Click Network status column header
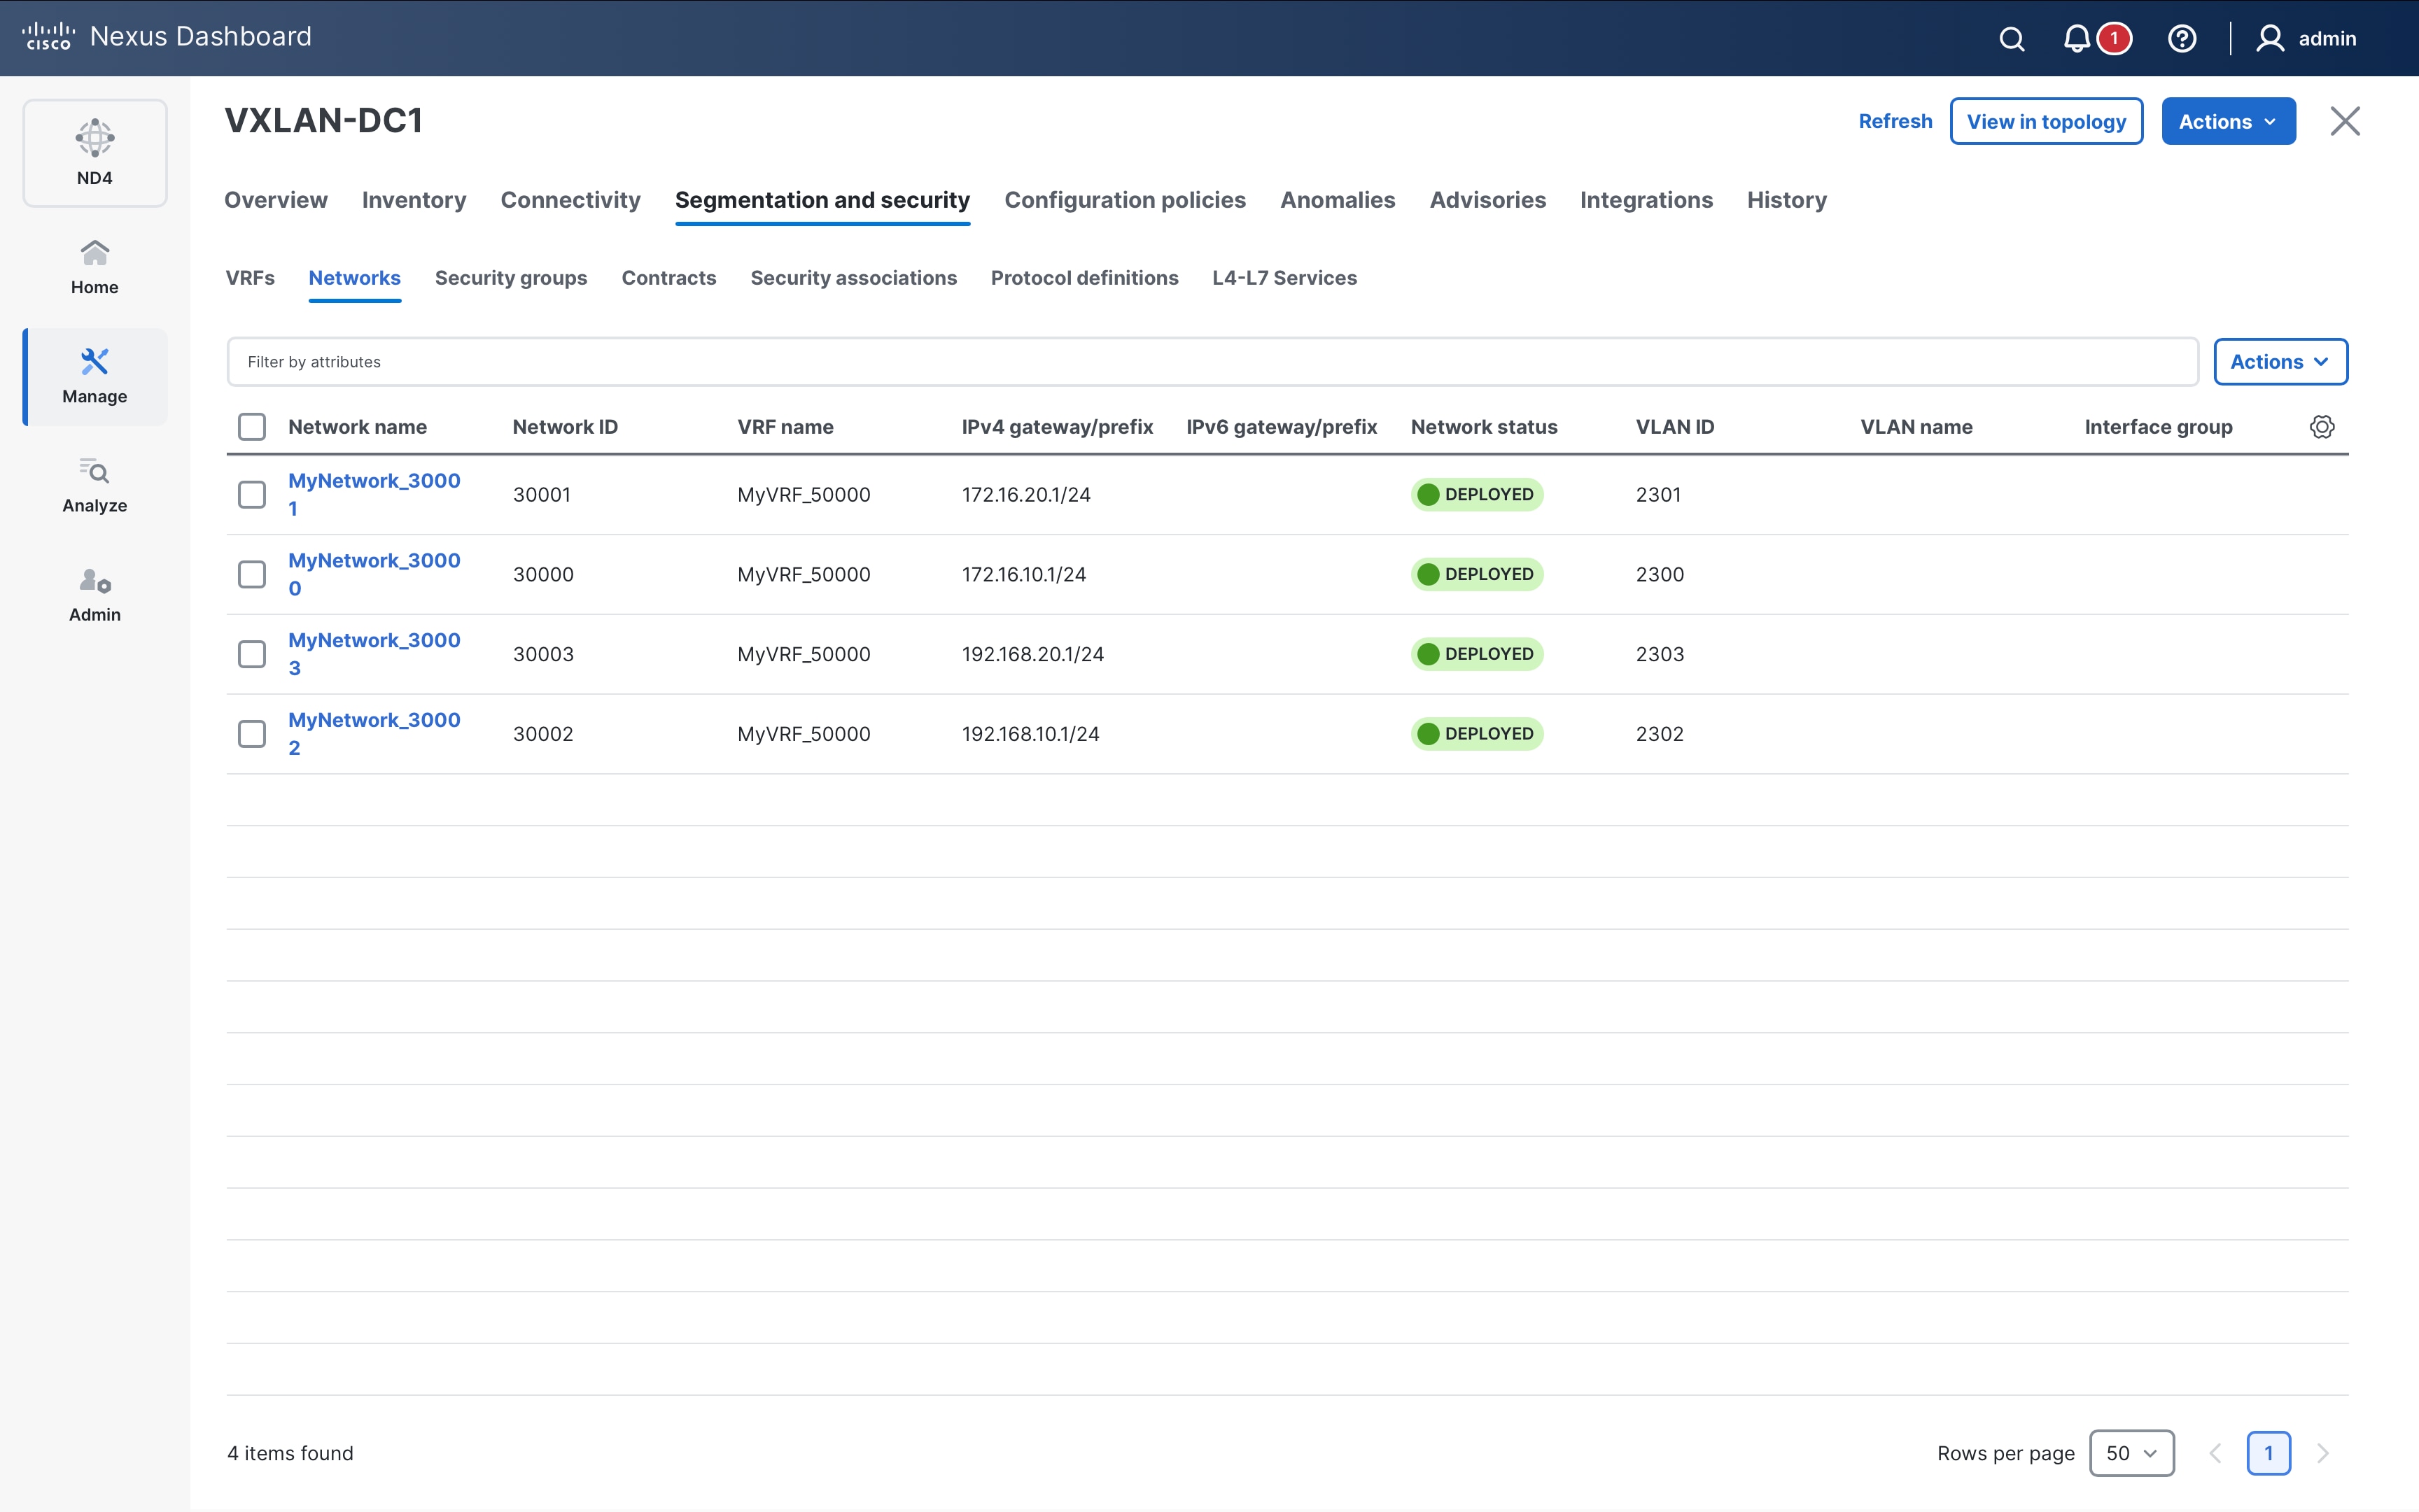 (1484, 427)
